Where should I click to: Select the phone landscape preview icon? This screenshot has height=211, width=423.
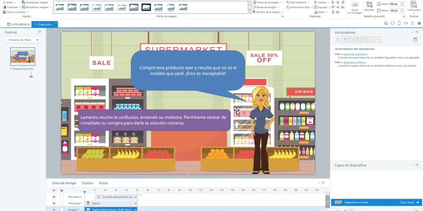(x=406, y=23)
